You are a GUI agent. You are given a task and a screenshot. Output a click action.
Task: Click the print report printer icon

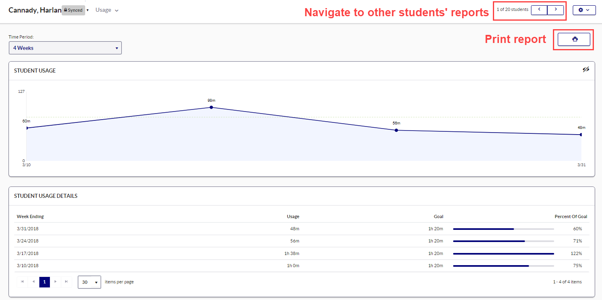[x=574, y=39]
